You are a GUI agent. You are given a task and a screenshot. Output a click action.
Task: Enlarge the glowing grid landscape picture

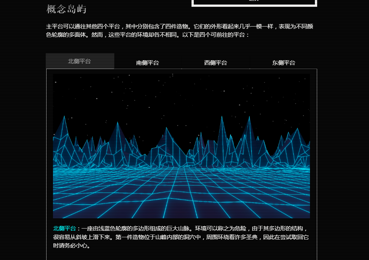[x=181, y=146]
